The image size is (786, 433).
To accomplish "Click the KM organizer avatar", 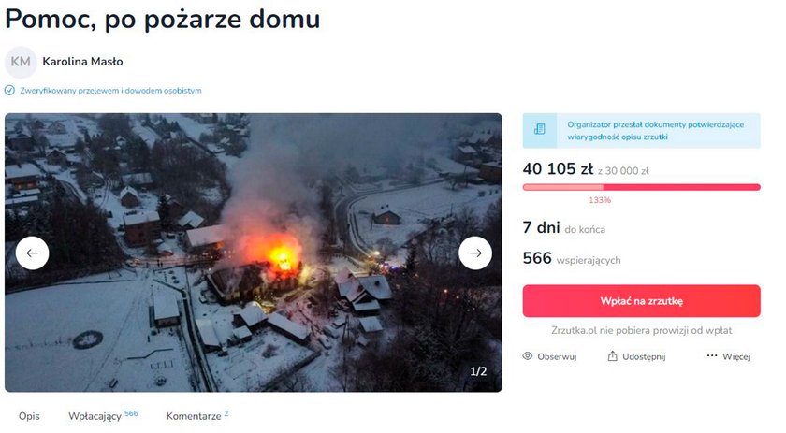I will [x=21, y=62].
